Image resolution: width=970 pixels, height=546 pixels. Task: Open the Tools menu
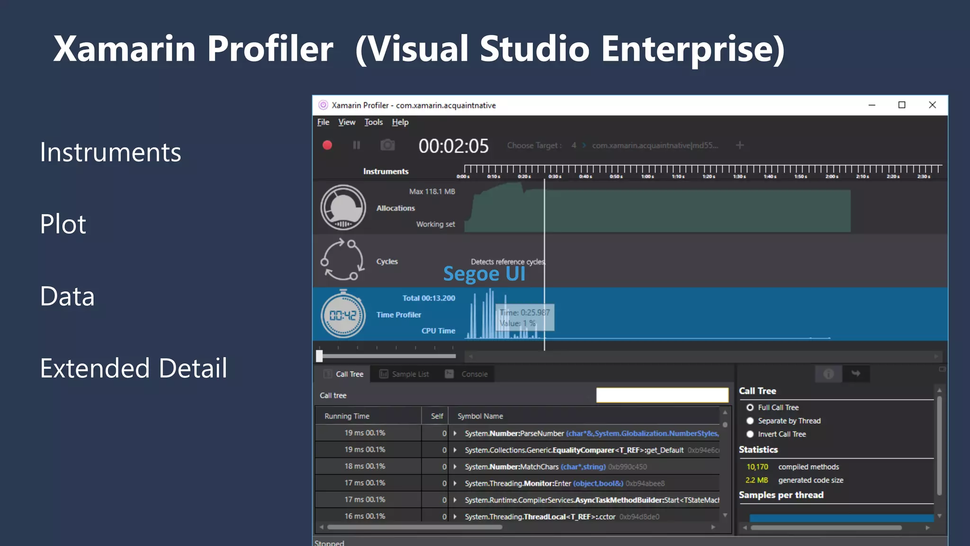(x=373, y=122)
